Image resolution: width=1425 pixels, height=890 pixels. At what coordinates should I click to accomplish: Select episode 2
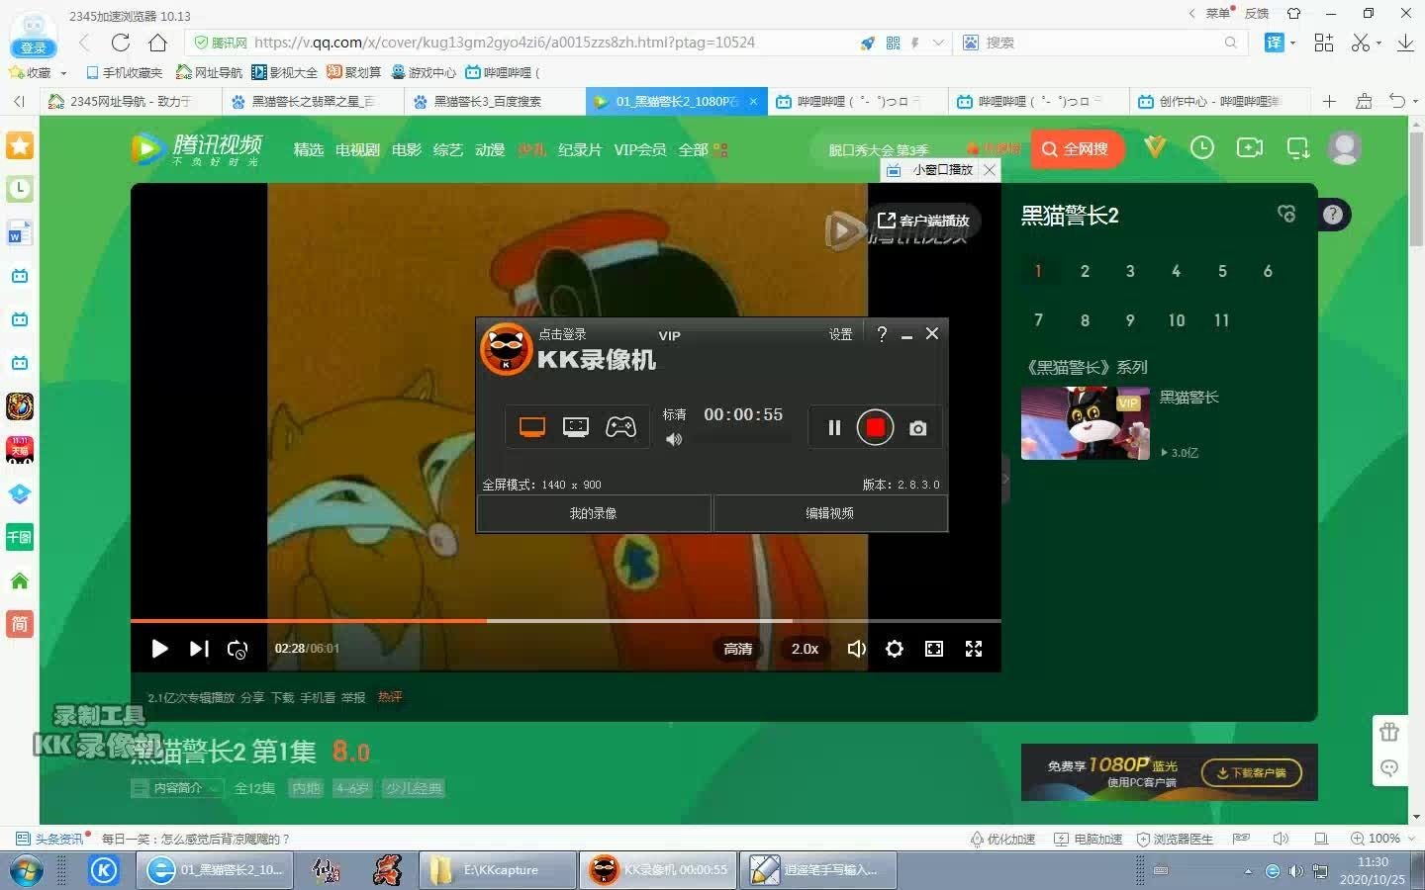coord(1085,271)
